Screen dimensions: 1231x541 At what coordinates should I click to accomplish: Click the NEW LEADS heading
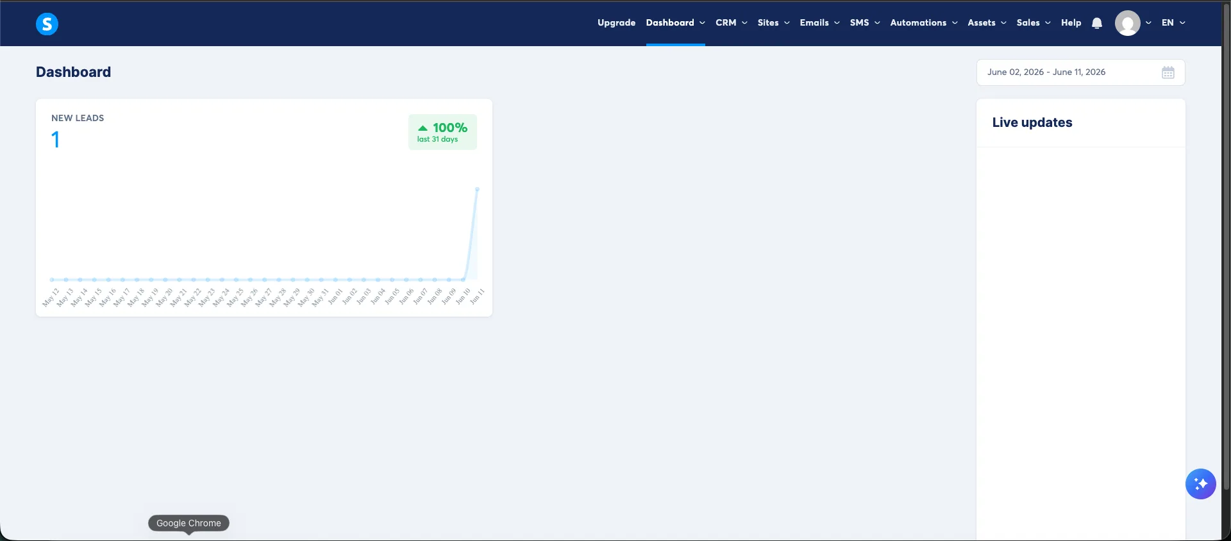click(x=78, y=118)
